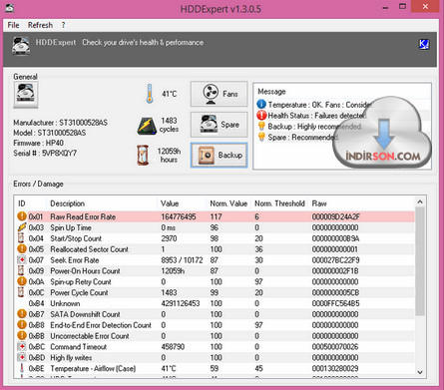This screenshot has height=390, width=444.
Task: Click the warning icon for 0xBB Uncorrectable Error
Action: coord(22,336)
